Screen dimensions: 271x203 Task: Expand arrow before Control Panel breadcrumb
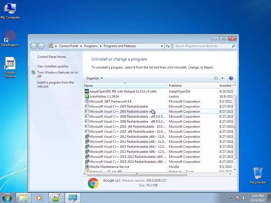click(x=56, y=46)
